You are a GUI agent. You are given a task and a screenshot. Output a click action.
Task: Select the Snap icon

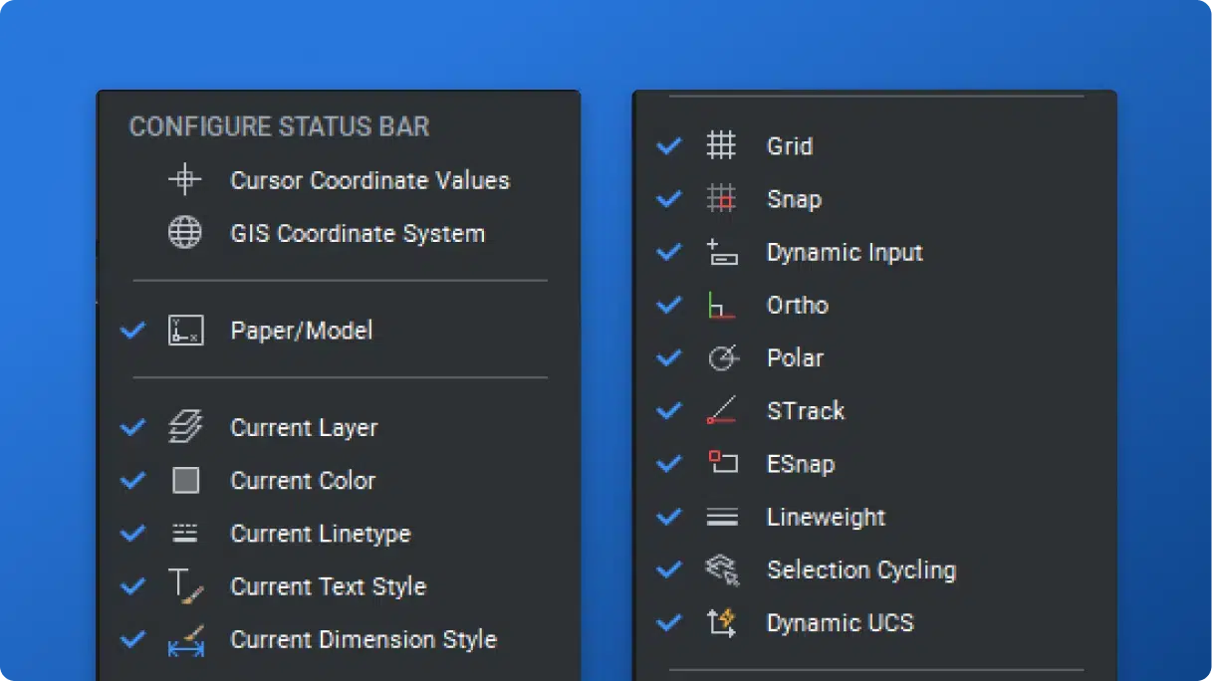[x=724, y=198]
